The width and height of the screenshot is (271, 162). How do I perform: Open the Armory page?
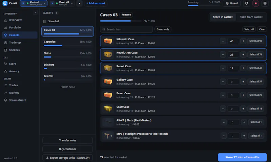click(x=20, y=71)
